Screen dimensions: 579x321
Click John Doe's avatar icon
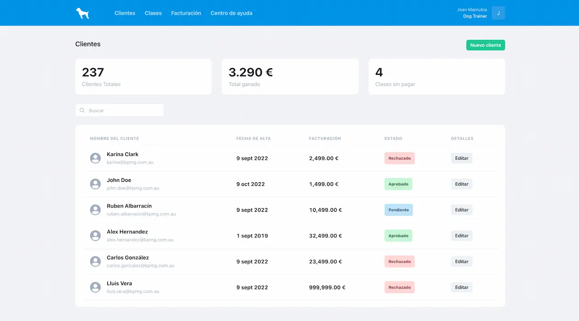pos(95,184)
